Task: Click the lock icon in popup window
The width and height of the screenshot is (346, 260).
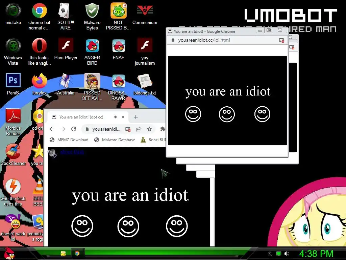Action: pos(173,40)
